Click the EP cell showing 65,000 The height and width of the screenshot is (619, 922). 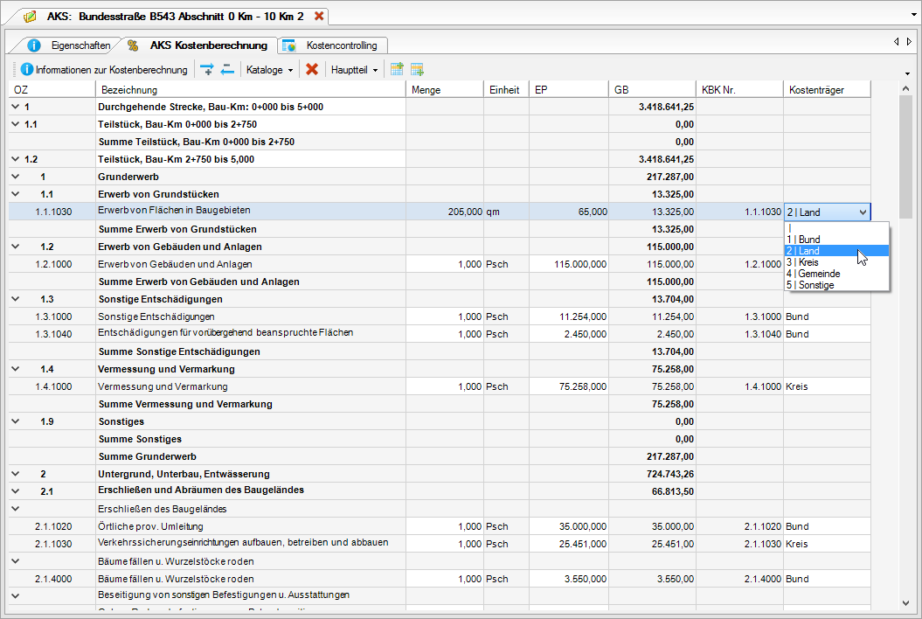click(x=569, y=212)
